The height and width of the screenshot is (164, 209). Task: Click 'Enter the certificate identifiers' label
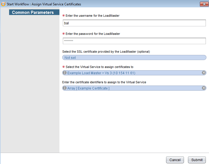(104, 82)
